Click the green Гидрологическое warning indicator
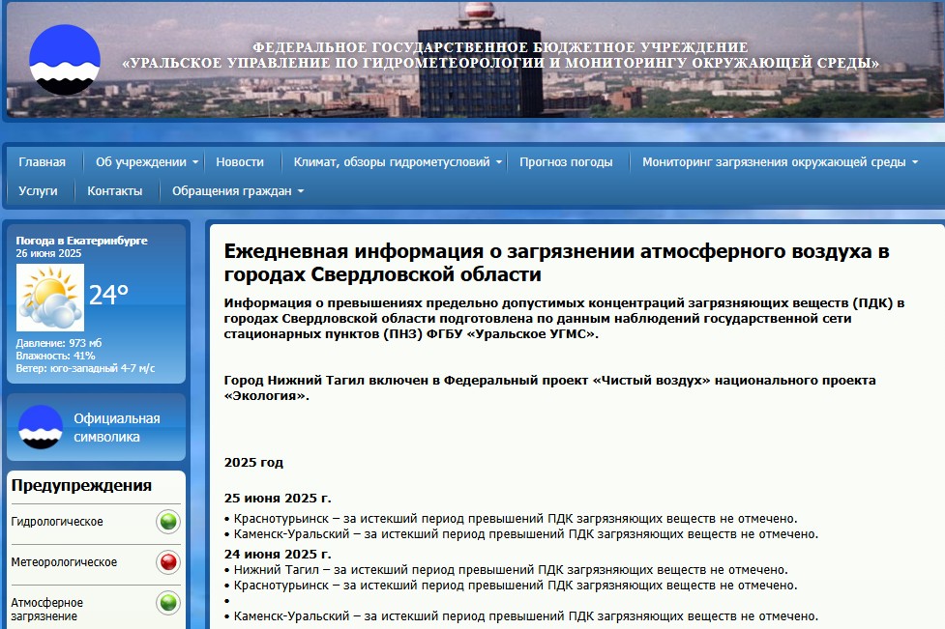Image resolution: width=945 pixels, height=629 pixels. pos(168,522)
